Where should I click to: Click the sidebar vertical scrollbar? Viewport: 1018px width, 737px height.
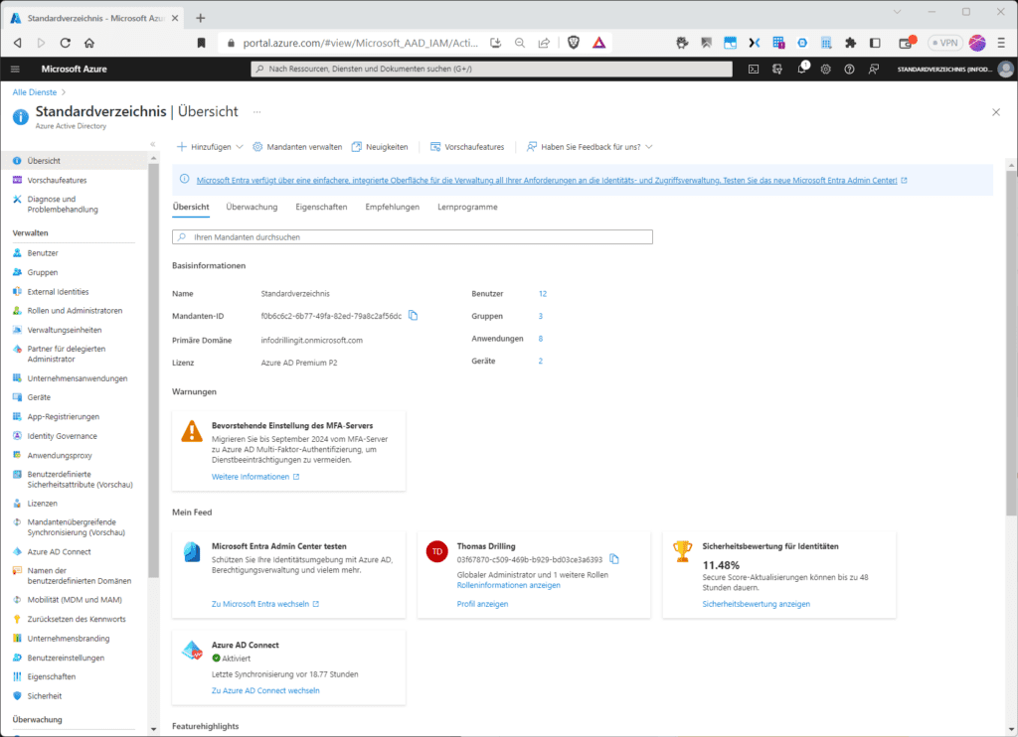(154, 369)
